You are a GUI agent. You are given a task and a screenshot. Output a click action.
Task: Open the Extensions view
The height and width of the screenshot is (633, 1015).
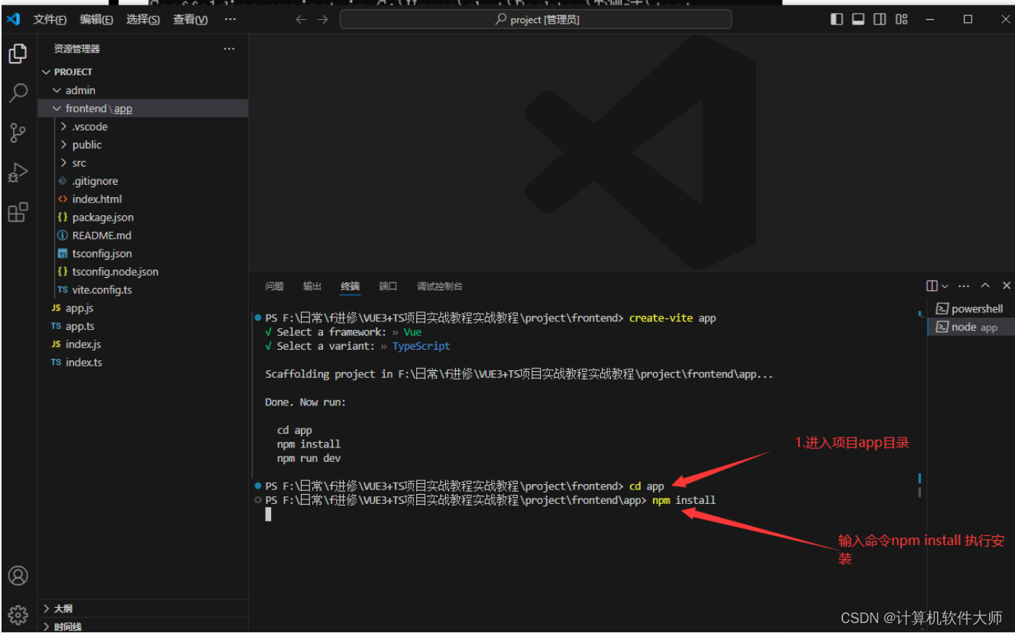click(18, 212)
